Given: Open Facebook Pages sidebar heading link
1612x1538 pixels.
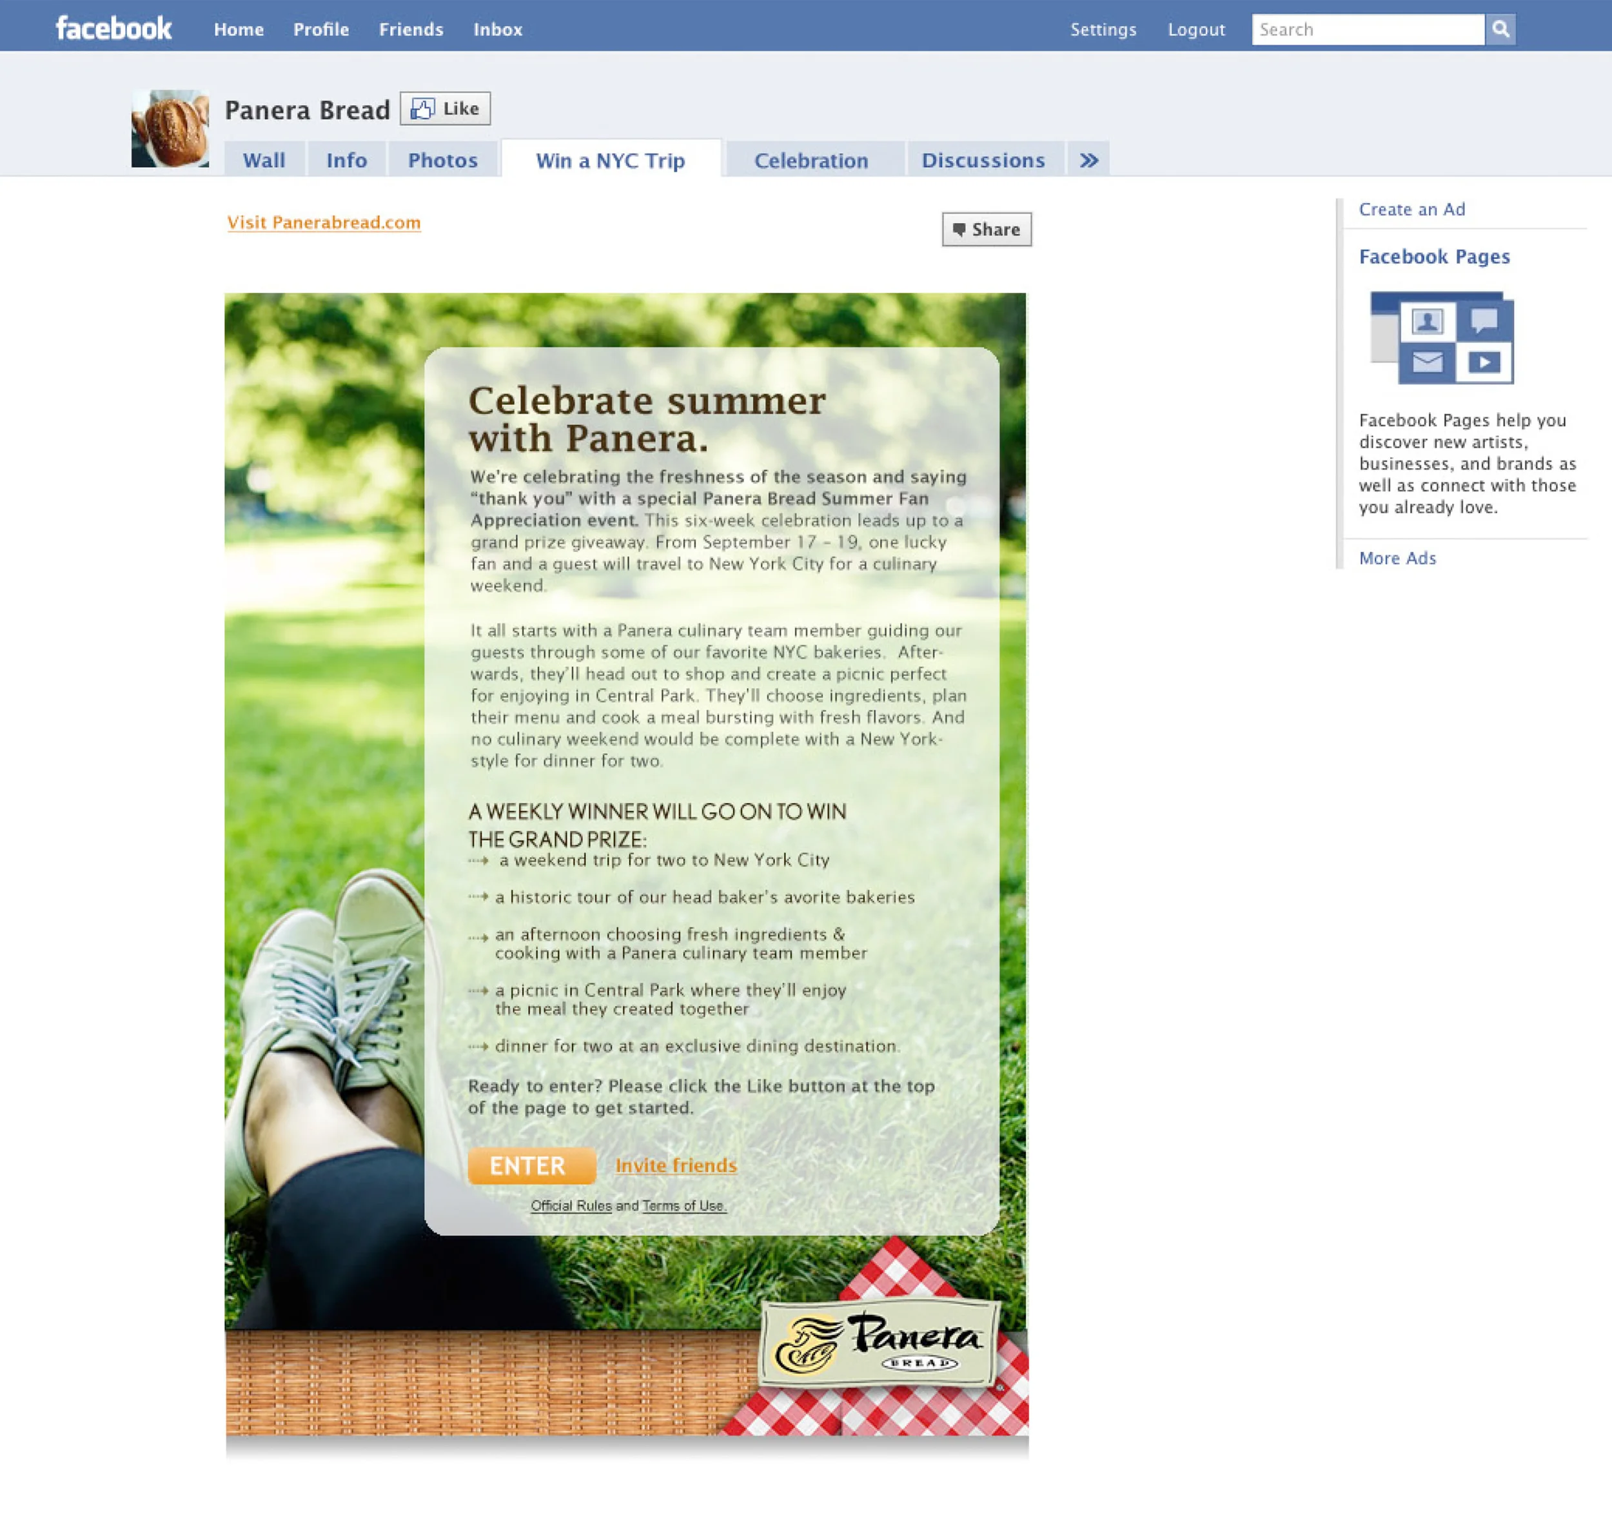Looking at the screenshot, I should [1434, 257].
